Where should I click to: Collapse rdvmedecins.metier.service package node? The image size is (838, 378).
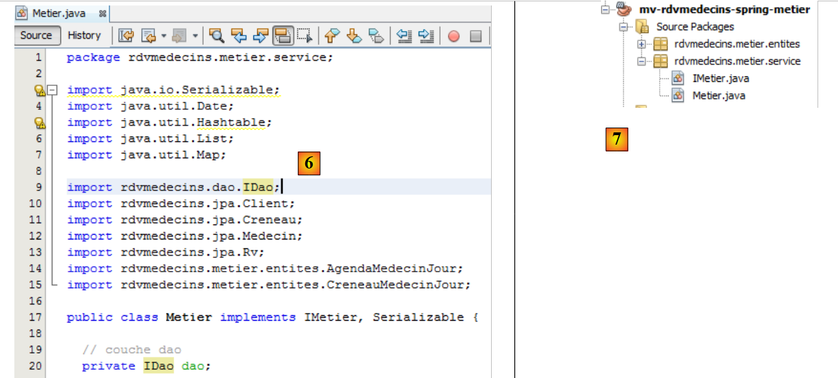pos(641,61)
